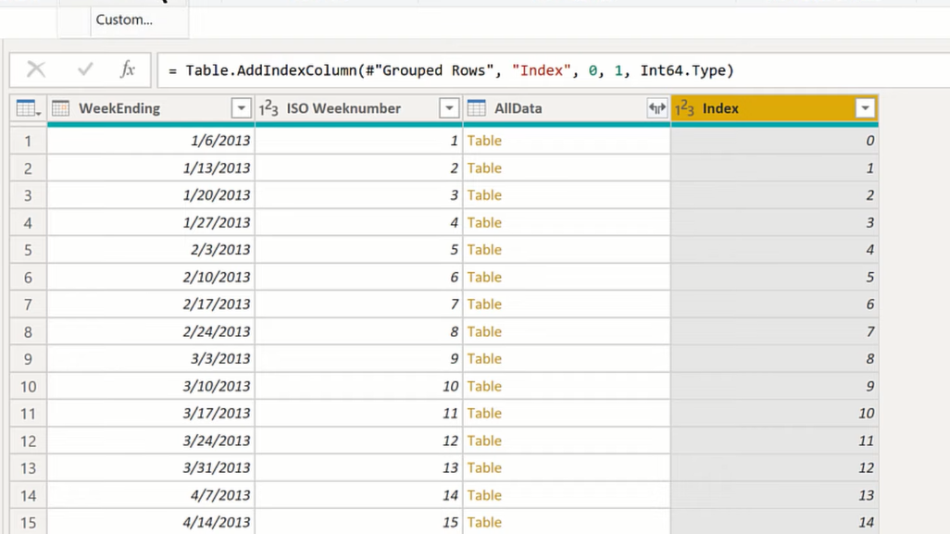Open the Table link in row 6
Screen dimensions: 950x534
(x=484, y=277)
